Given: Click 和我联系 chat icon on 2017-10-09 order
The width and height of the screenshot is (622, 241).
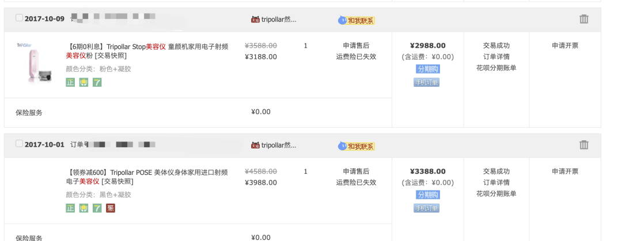Looking at the screenshot, I should (356, 21).
